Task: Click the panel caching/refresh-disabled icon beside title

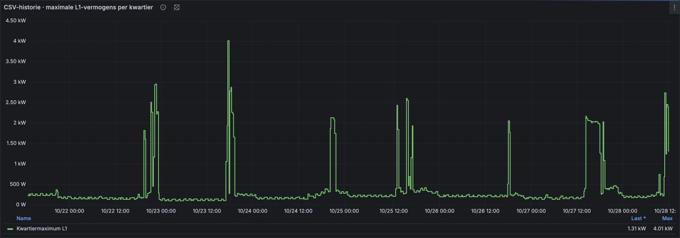Action: point(177,7)
